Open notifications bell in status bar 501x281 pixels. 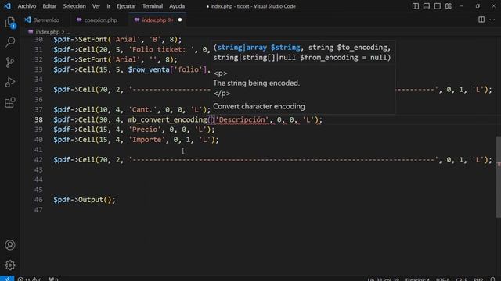coord(492,279)
